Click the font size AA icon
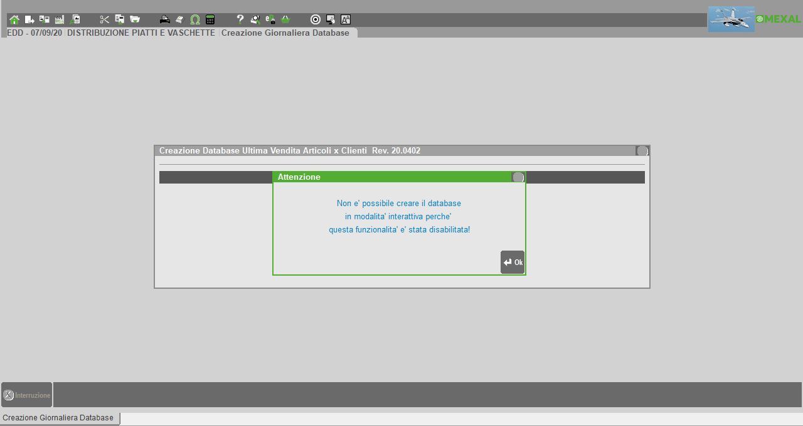The width and height of the screenshot is (803, 426). click(346, 19)
